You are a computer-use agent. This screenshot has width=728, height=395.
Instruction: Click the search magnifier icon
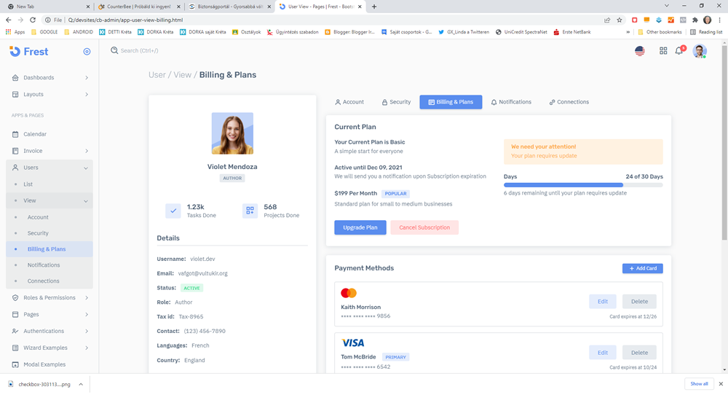[x=114, y=51]
